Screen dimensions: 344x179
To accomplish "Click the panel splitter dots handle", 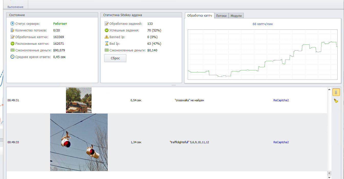I will (x=174, y=85).
